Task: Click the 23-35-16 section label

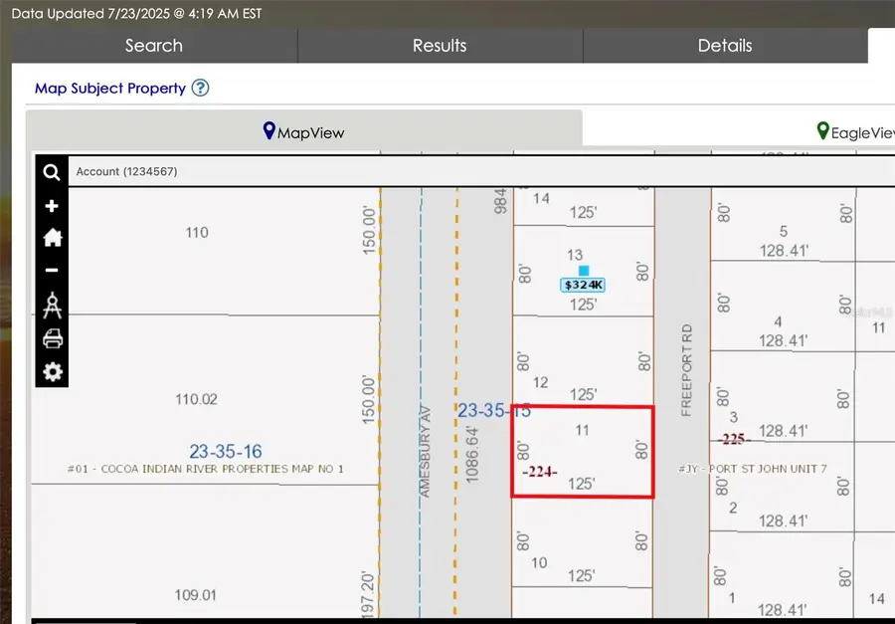Action: click(225, 451)
